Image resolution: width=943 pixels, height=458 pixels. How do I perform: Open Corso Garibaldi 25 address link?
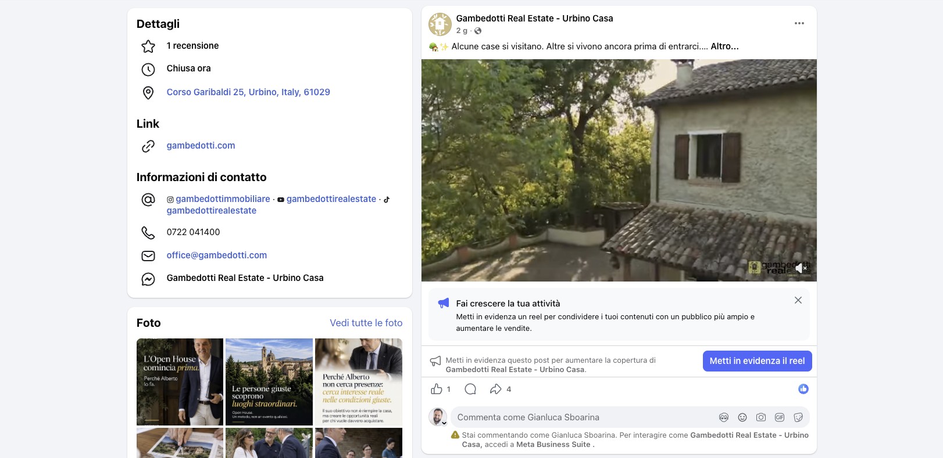[x=248, y=92]
